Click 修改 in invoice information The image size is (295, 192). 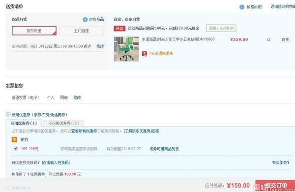[77, 97]
